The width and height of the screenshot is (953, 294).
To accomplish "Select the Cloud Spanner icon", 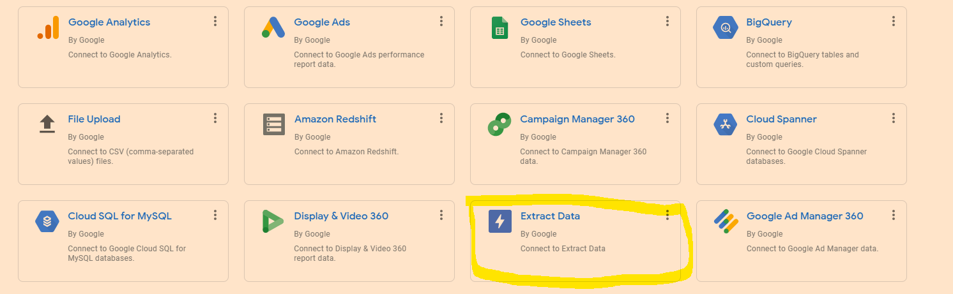I will pos(725,124).
